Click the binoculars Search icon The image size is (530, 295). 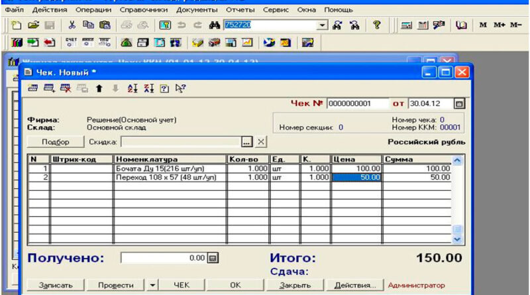click(x=214, y=25)
